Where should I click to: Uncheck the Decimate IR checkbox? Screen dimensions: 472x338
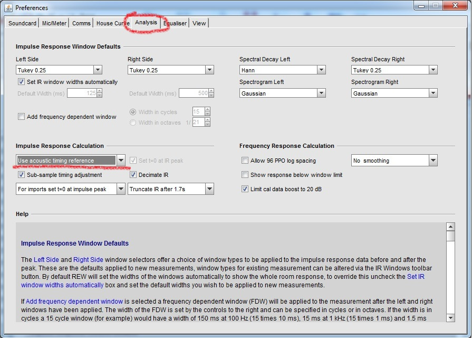[x=133, y=175]
